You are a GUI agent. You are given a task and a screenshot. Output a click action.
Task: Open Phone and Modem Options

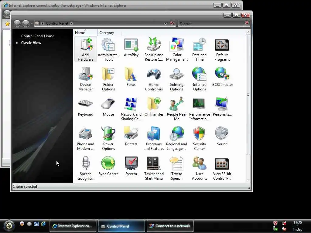pos(85,139)
